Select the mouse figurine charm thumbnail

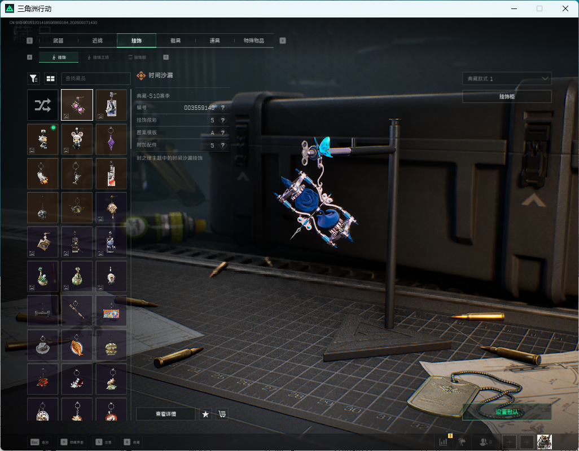(x=77, y=139)
